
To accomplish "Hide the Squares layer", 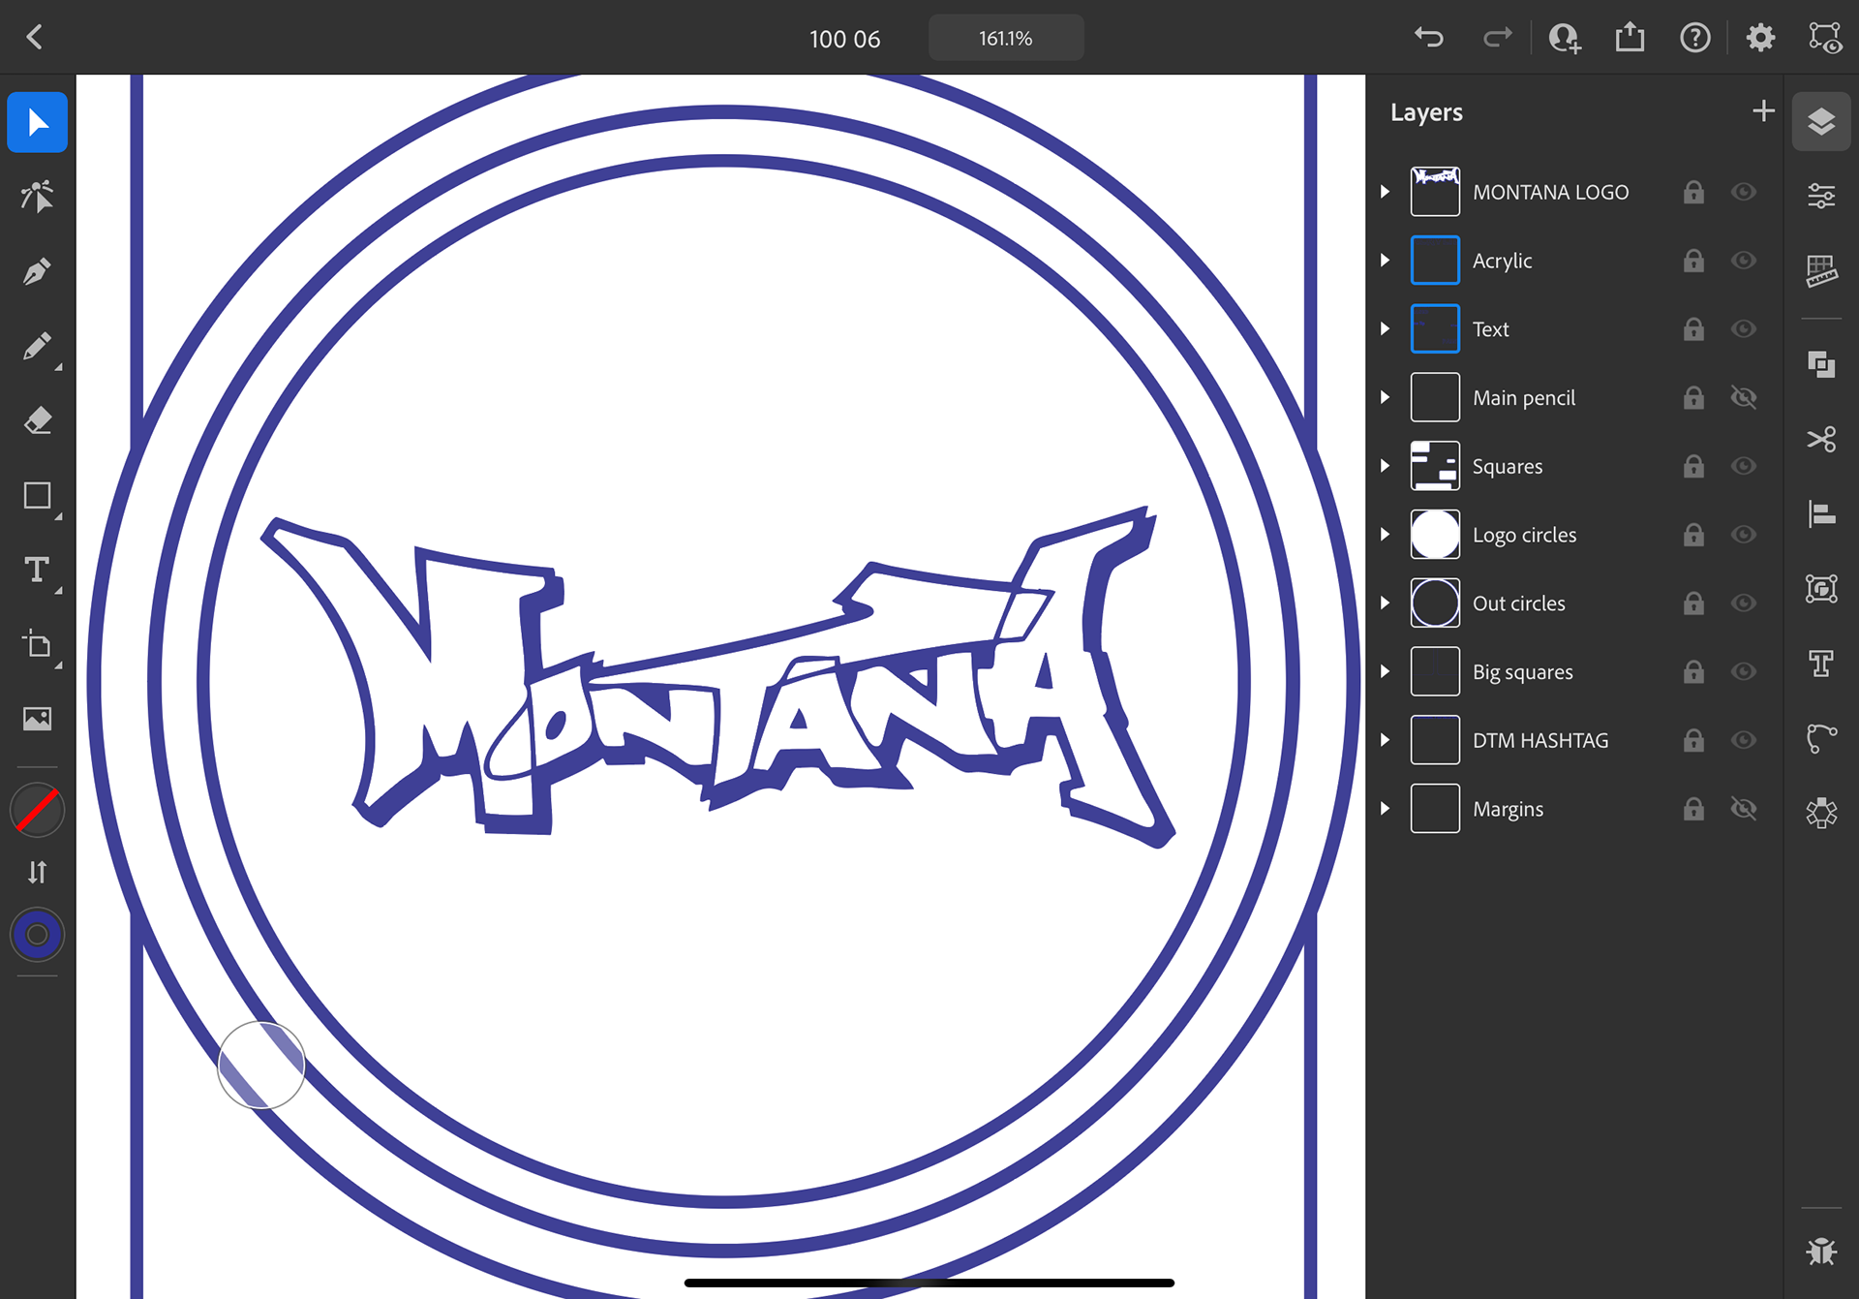I will [x=1744, y=466].
